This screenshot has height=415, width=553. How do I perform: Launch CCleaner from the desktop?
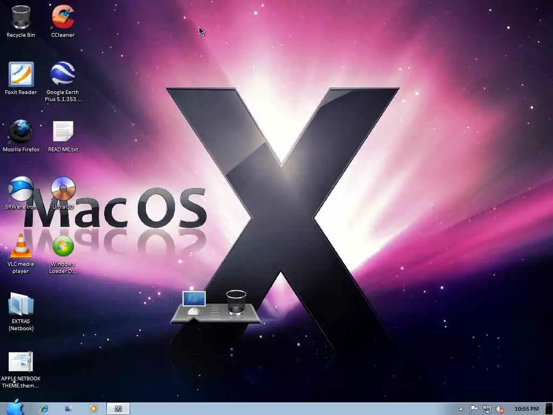[x=63, y=21]
